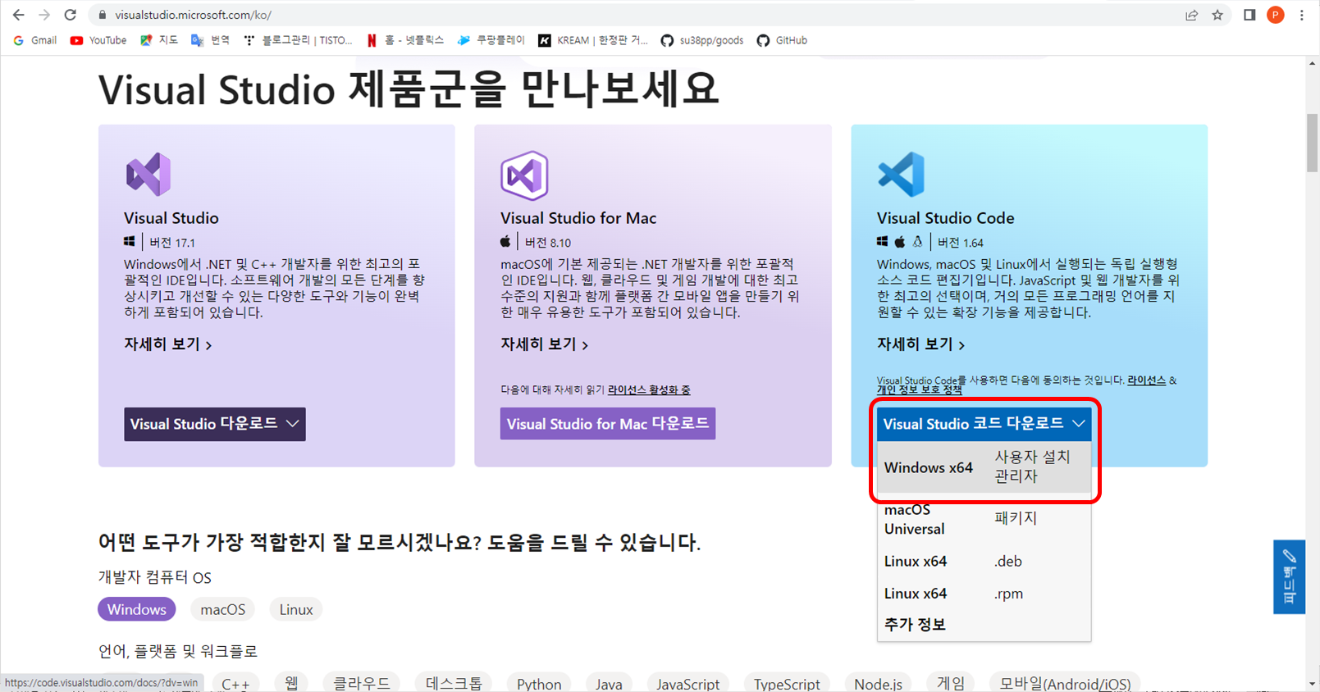This screenshot has width=1320, height=692.
Task: Open the 라이선스 활성화 중 link
Action: [x=649, y=390]
